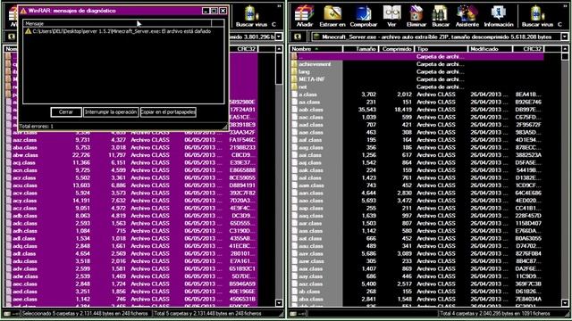The height and width of the screenshot is (321, 572).
Task: Select aec.class in left window
Action: click(24, 284)
